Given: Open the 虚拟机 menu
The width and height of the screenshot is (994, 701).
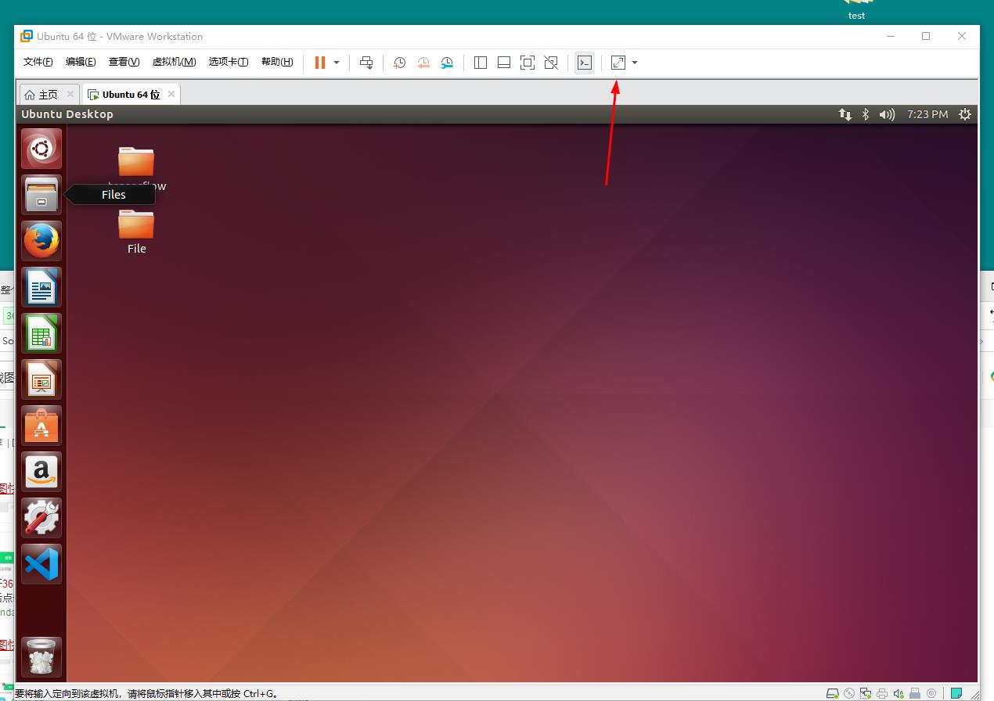Looking at the screenshot, I should [x=174, y=62].
